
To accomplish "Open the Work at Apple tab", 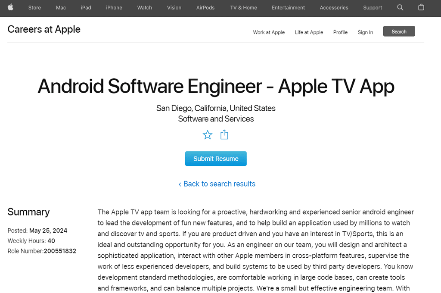I will 269,32.
